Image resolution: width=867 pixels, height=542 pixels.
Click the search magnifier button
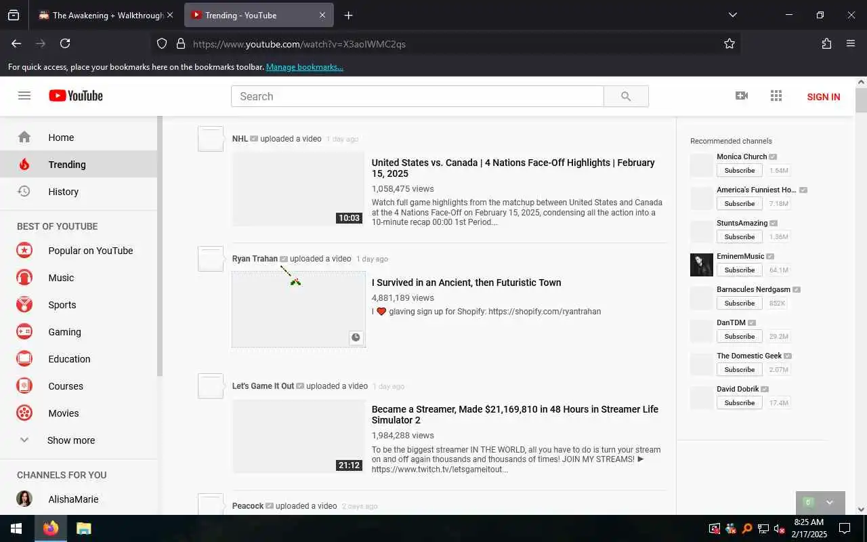pyautogui.click(x=626, y=96)
